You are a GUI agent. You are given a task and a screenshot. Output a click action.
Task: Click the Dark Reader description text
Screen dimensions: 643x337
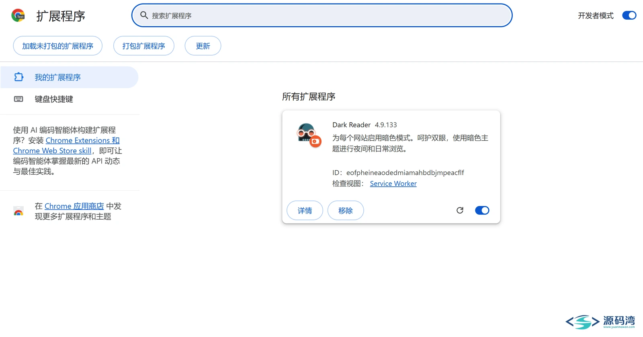pyautogui.click(x=410, y=143)
